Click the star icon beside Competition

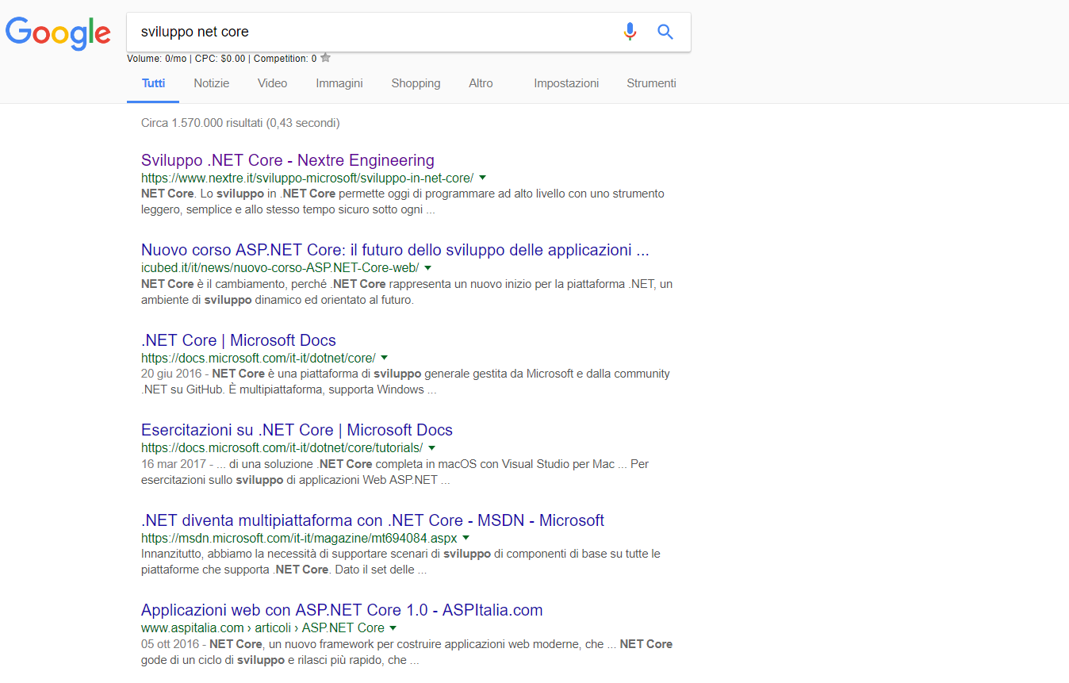pos(325,58)
